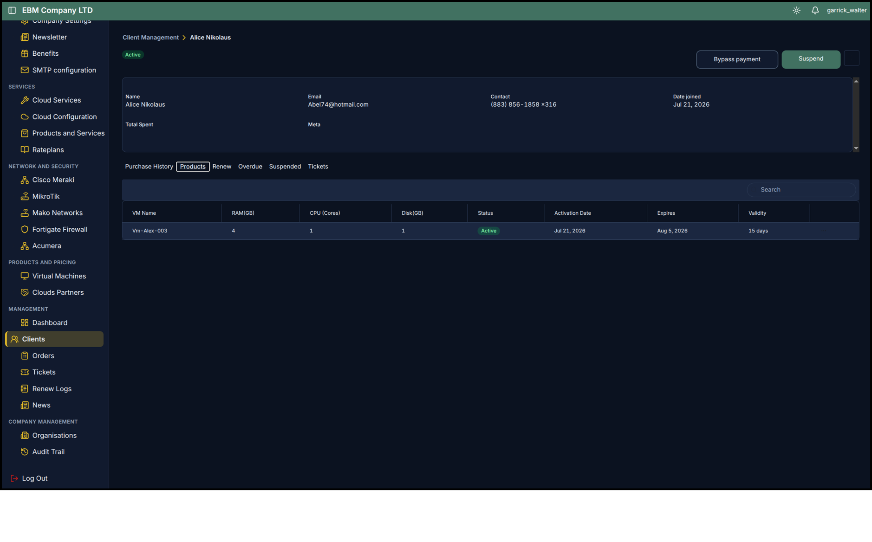Click the Fortigate Firewall shield icon
This screenshot has width=872, height=542.
tap(25, 229)
